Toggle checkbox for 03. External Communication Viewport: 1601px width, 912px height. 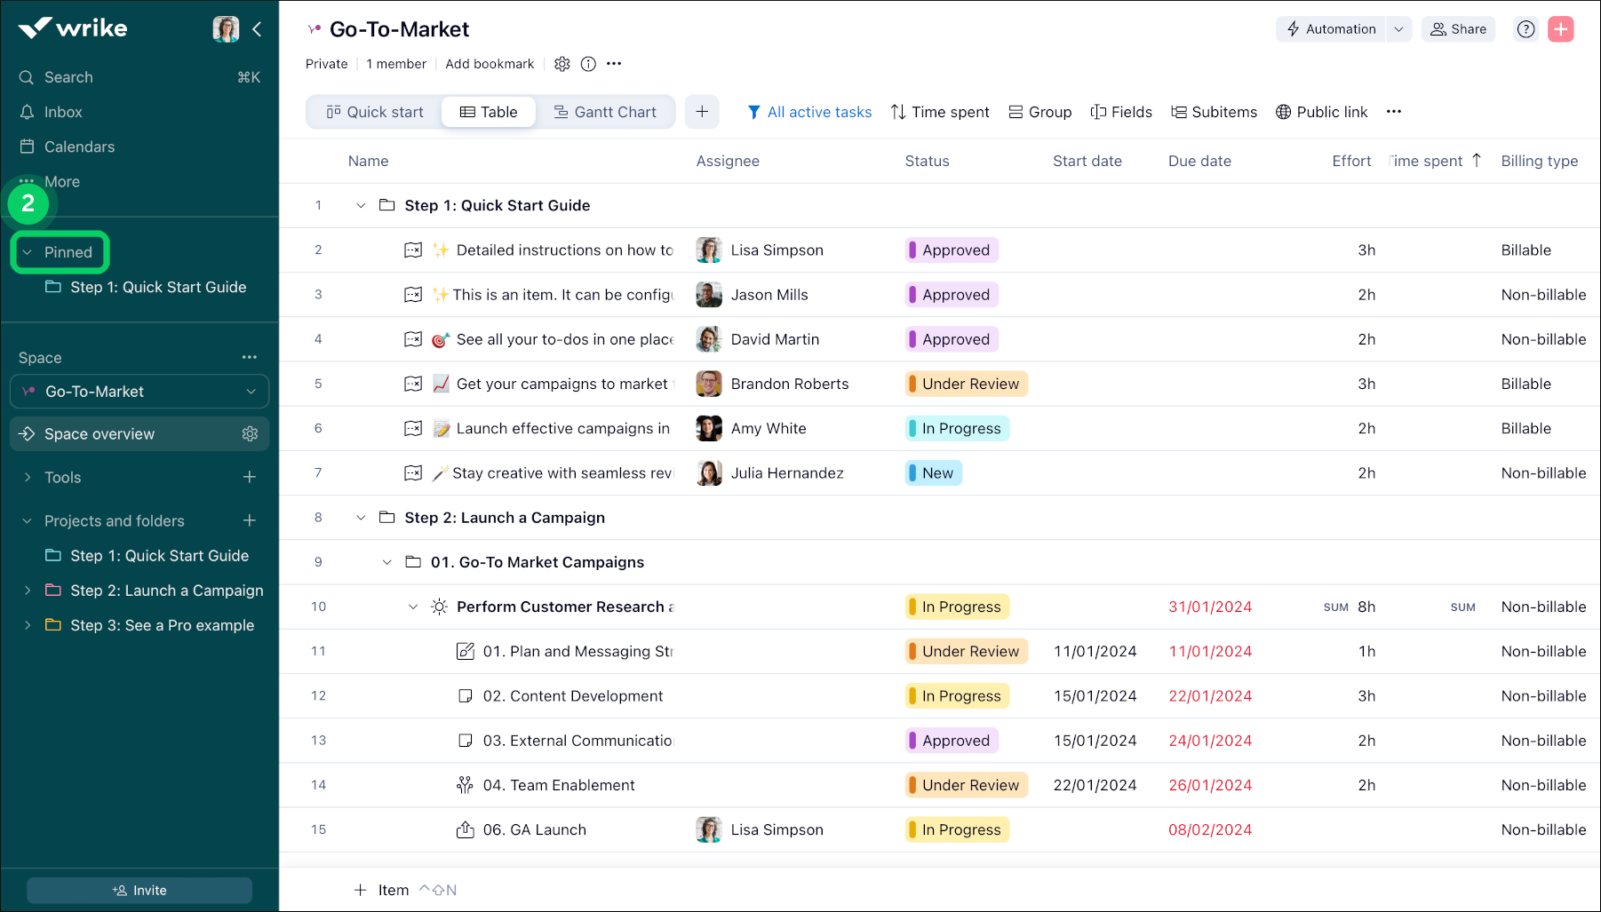click(x=465, y=741)
